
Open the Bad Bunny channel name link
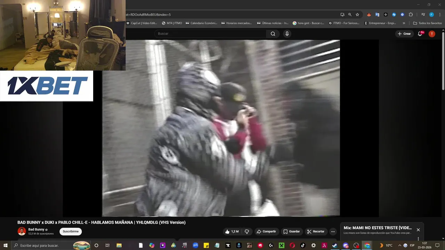pos(36,230)
